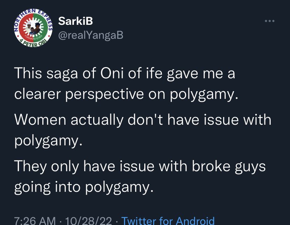
Task: Open the @realYangaB handle
Action: pos(91,35)
